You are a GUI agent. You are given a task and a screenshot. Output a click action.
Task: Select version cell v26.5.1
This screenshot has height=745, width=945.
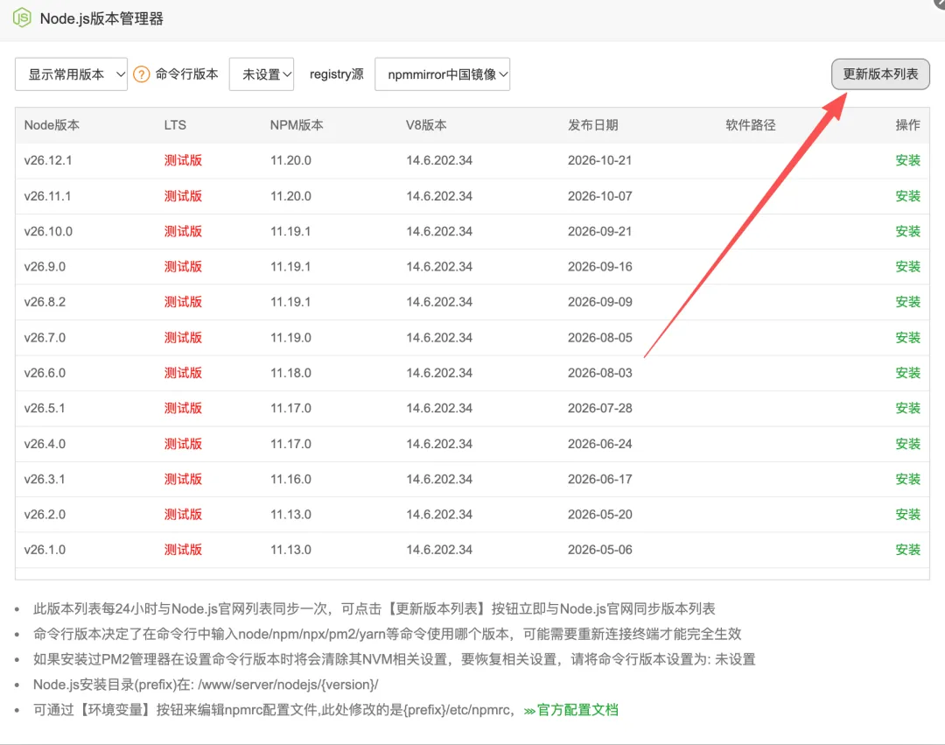click(45, 408)
